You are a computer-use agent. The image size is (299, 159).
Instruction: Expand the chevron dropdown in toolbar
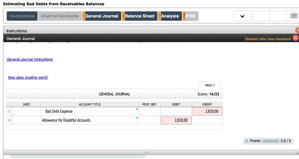point(242,16)
